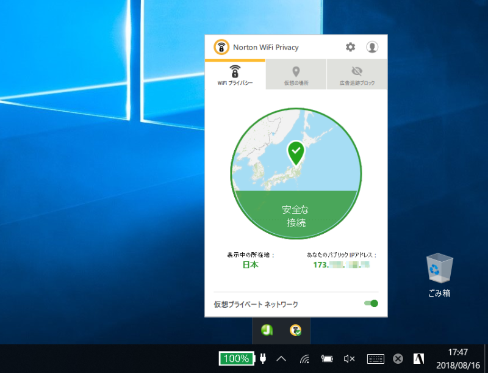Click the Norton tray icon with checkmark

click(x=295, y=330)
